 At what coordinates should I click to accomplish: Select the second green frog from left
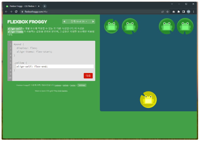click(x=130, y=26)
